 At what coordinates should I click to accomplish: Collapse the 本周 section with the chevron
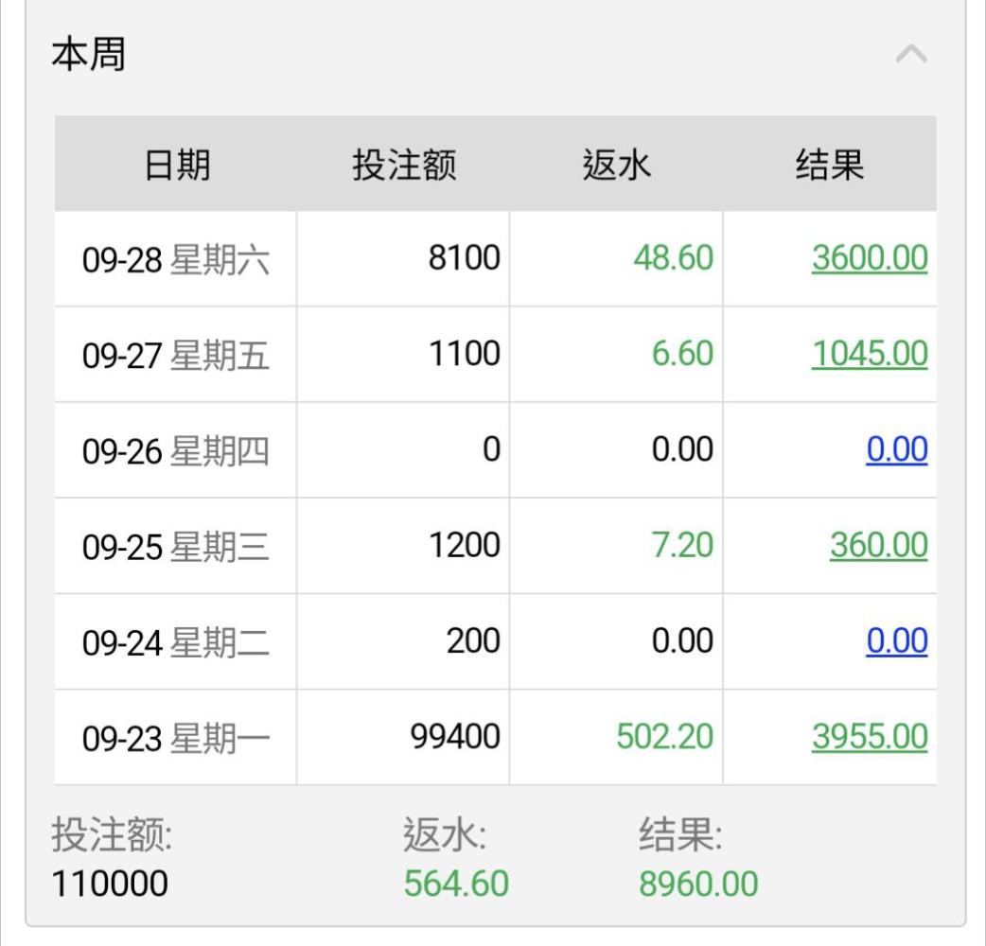pos(910,54)
